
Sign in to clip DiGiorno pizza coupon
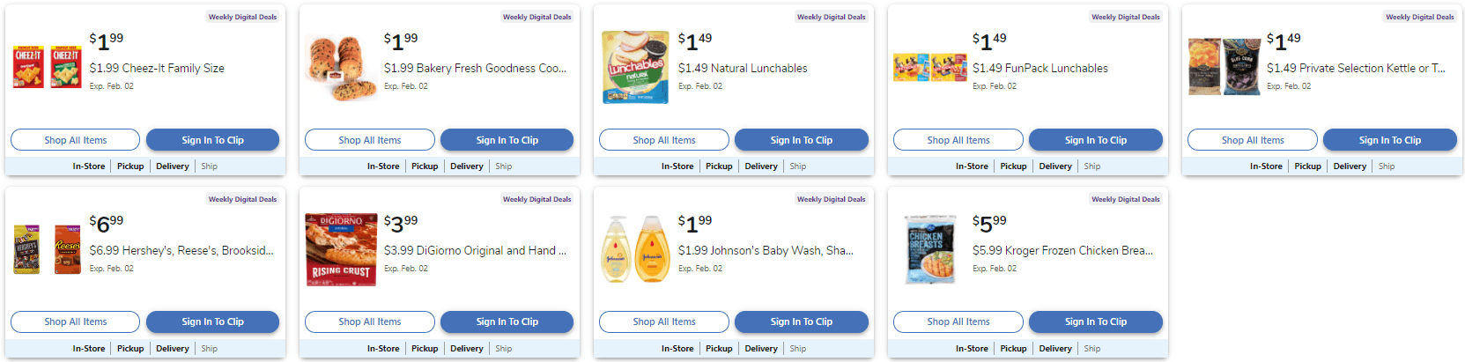(507, 322)
